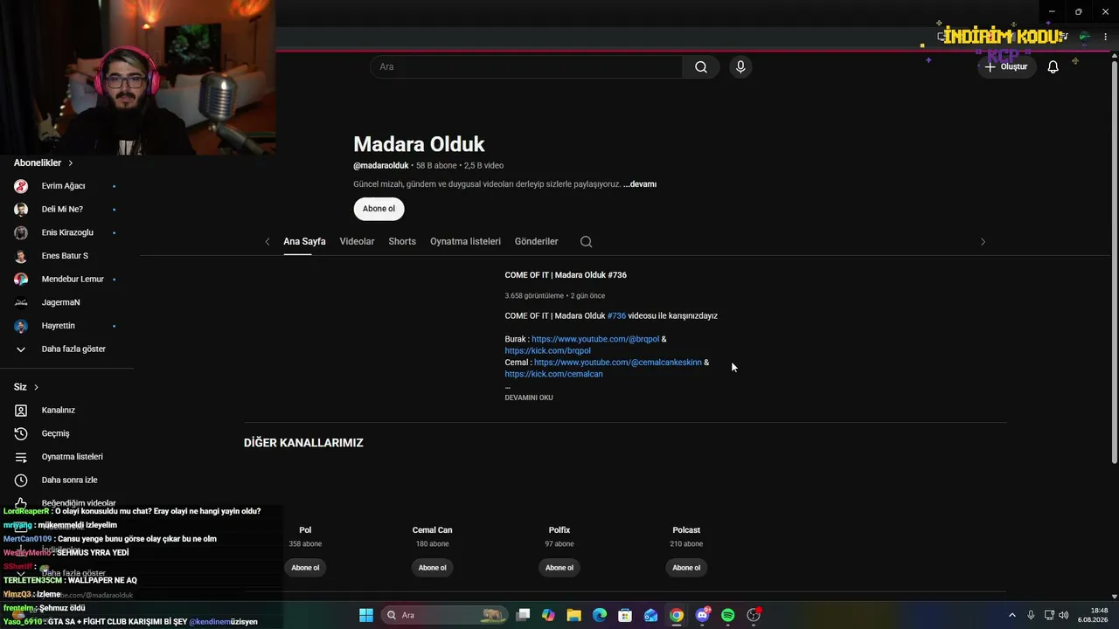Launch Microsoft Edge from the taskbar
This screenshot has height=629, width=1119.
click(600, 615)
